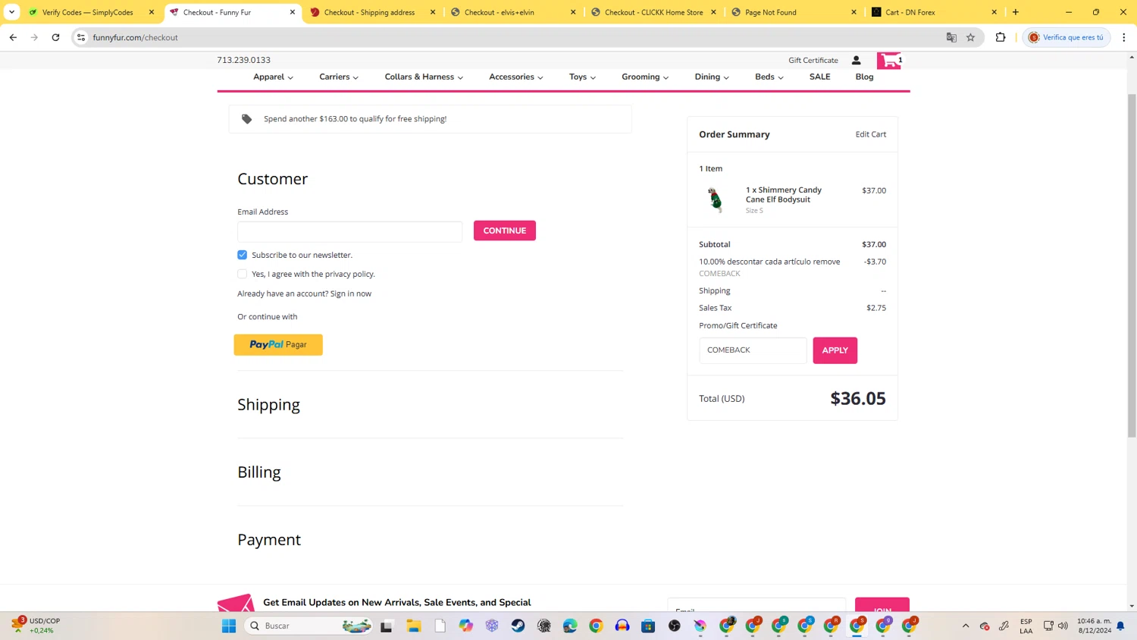The width and height of the screenshot is (1137, 640).
Task: Switch to Checkout - elvis+elvin tab
Action: tap(499, 12)
